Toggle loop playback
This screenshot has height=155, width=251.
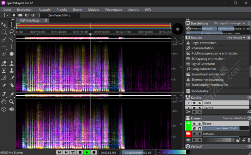point(73,152)
